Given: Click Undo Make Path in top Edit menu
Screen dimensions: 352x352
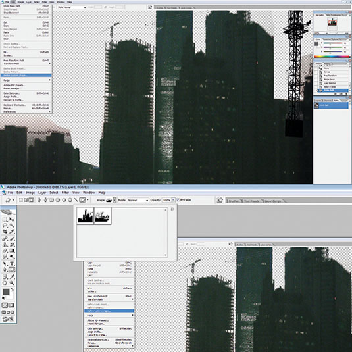Looking at the screenshot, I should click(x=26, y=6).
